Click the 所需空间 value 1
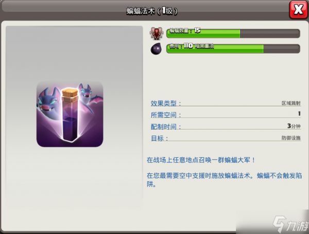Screen dimensions: 309x234 click(299, 113)
